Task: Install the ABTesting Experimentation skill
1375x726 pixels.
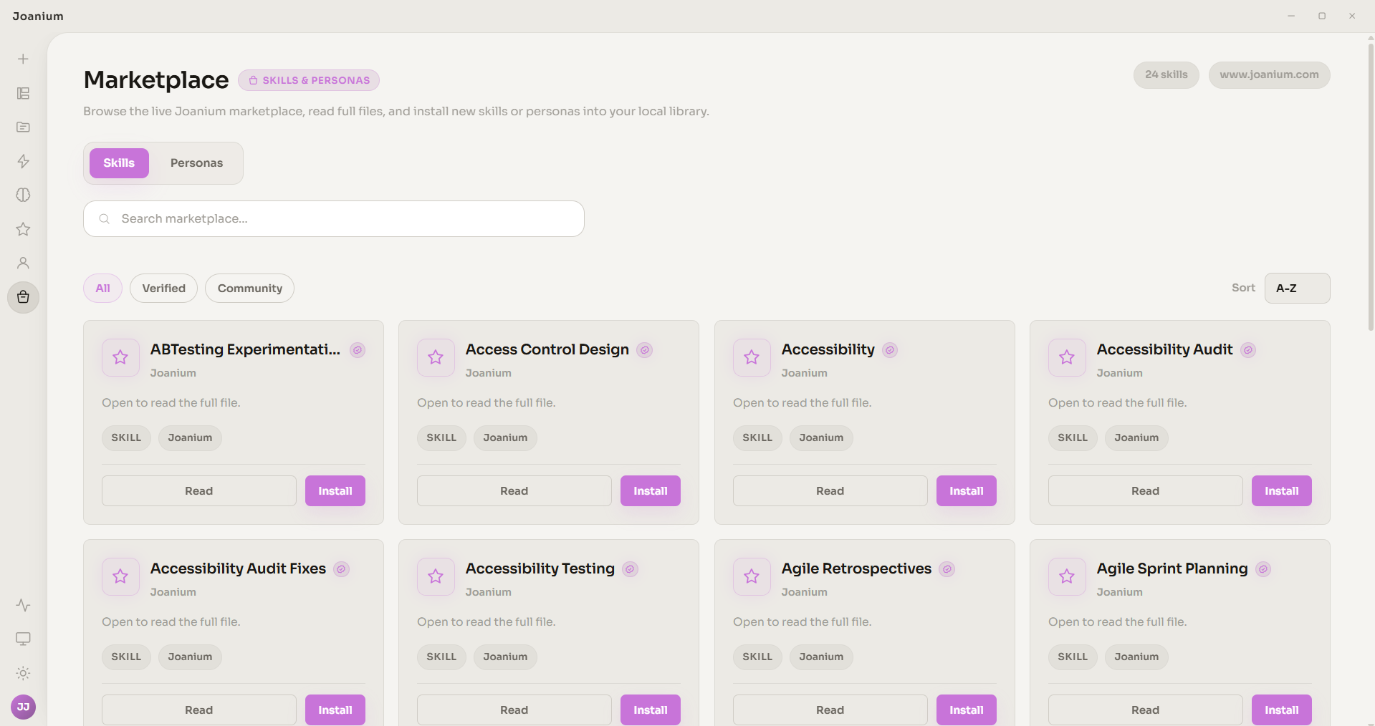Action: tap(335, 491)
